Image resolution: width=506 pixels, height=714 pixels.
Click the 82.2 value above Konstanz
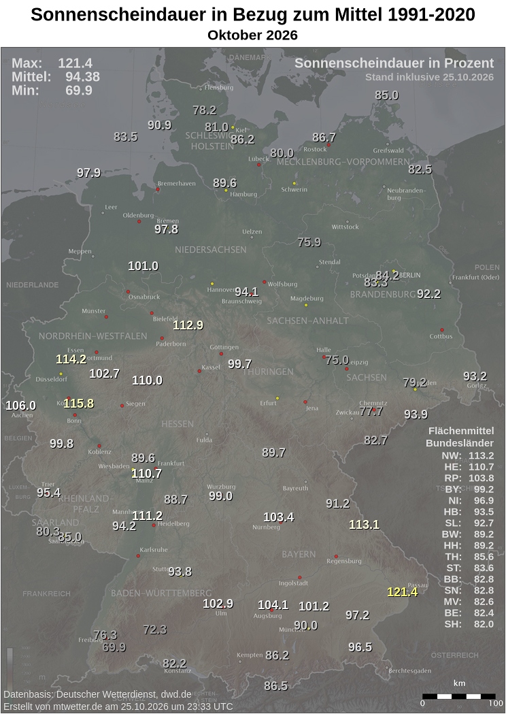coord(175,664)
